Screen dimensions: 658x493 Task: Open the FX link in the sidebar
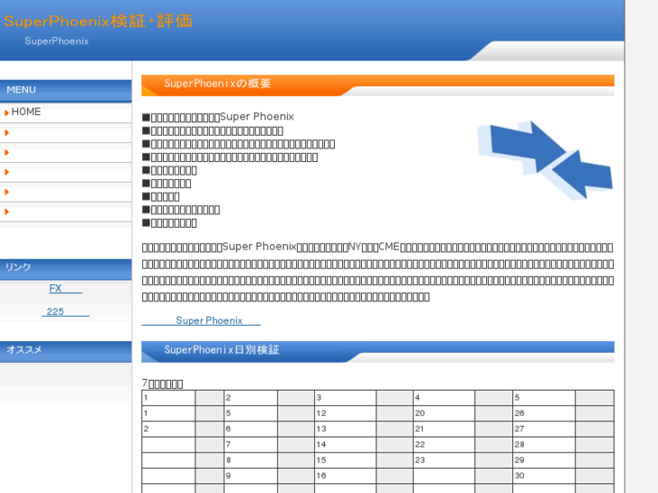[65, 289]
